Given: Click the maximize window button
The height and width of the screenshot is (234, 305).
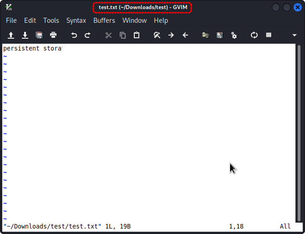Looking at the screenshot, I should click(286, 7).
